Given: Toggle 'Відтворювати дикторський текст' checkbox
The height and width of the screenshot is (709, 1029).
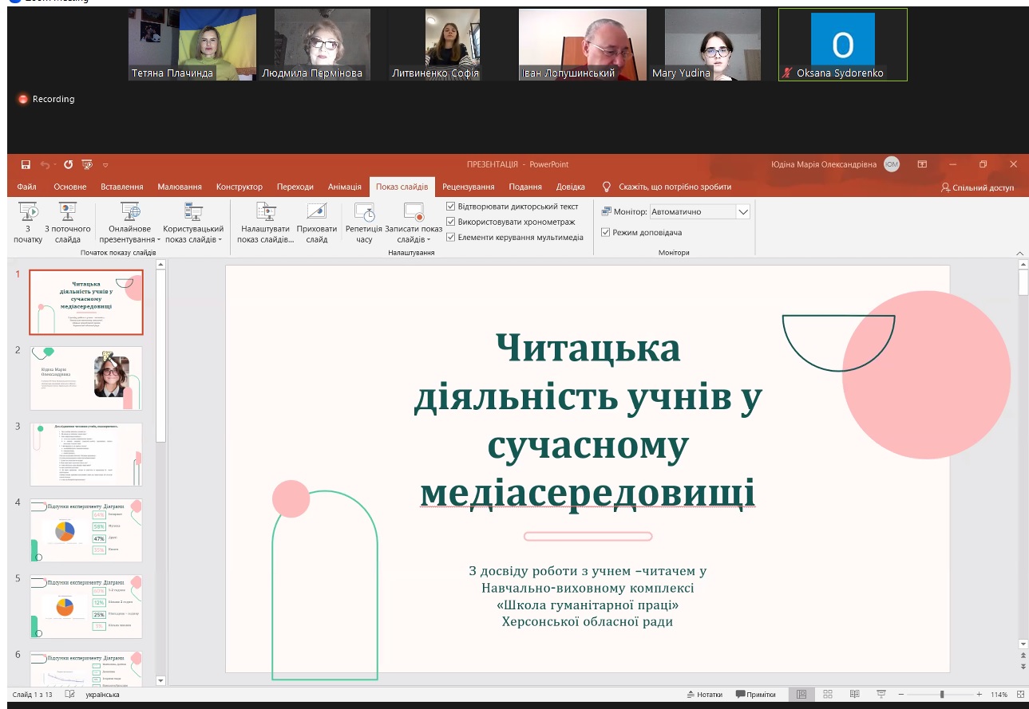Looking at the screenshot, I should tap(451, 207).
